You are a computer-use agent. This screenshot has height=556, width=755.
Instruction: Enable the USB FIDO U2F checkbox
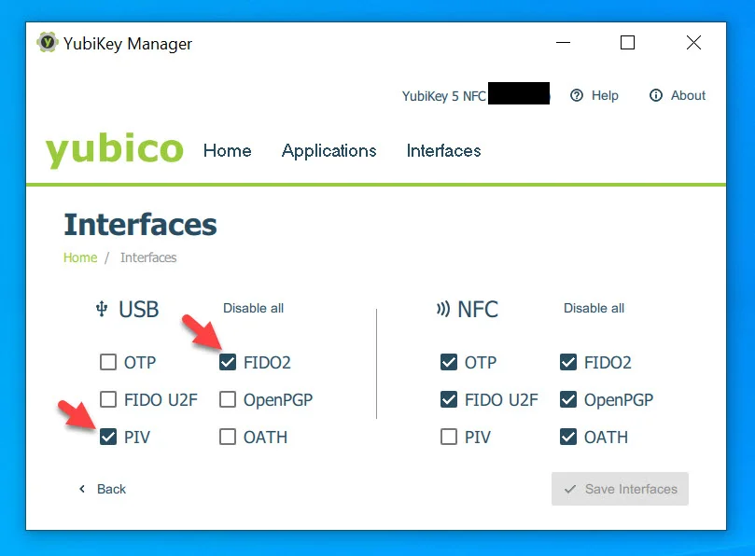pos(108,399)
